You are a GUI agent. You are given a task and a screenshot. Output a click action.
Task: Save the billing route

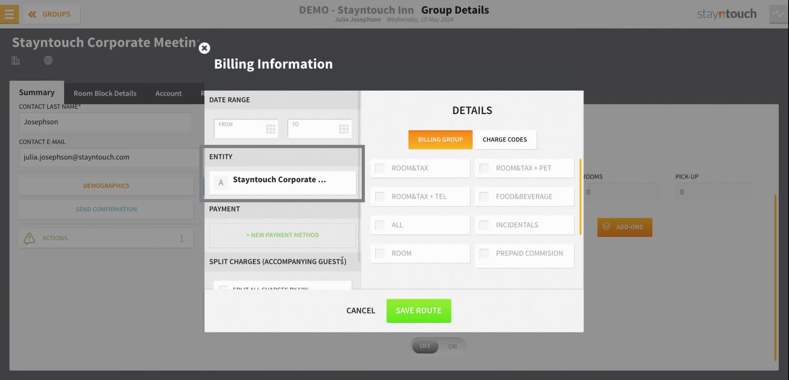[419, 311]
